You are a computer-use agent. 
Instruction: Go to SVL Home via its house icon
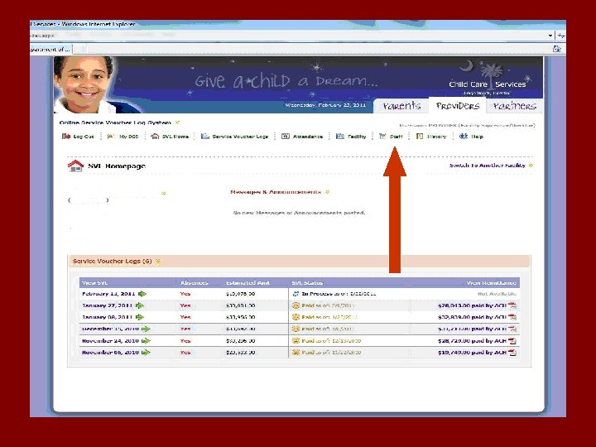155,136
